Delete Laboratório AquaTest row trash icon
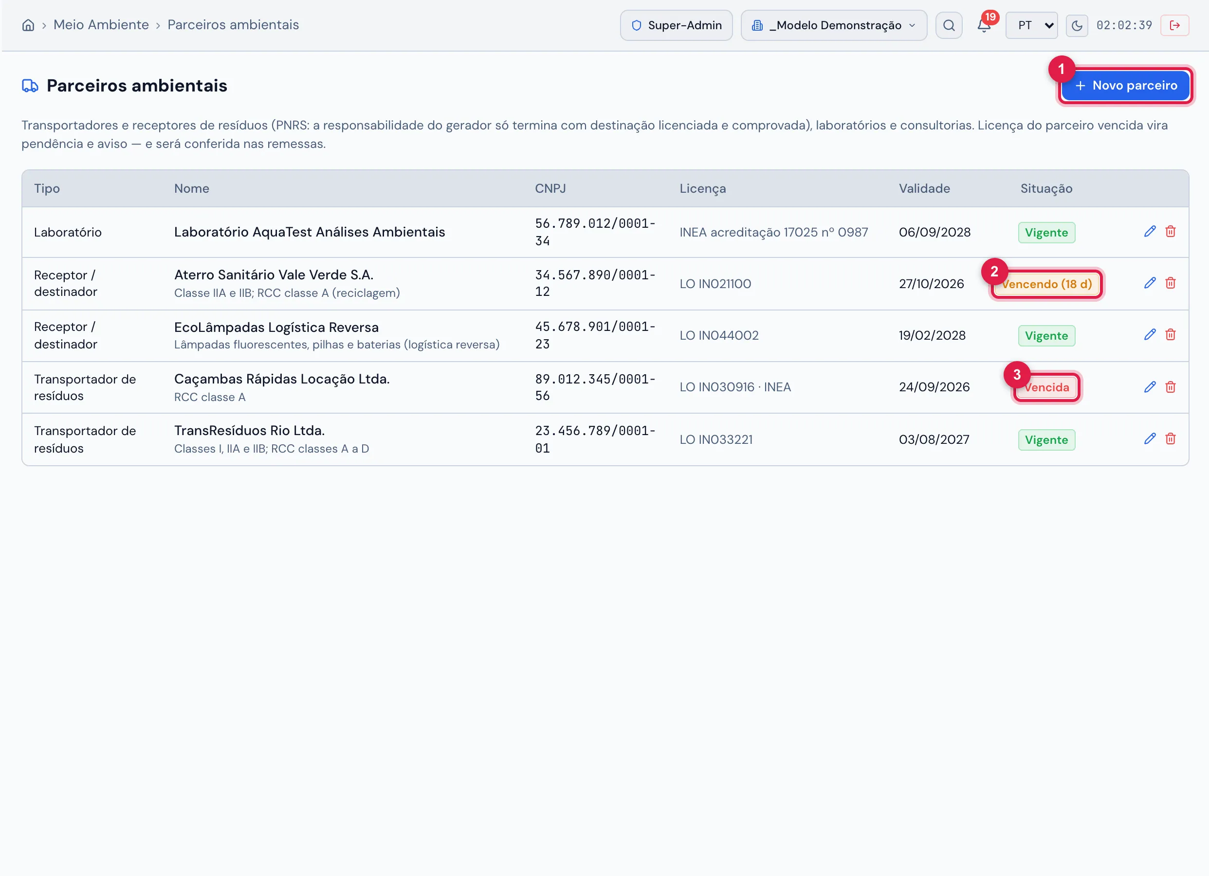Viewport: 1209px width, 876px height. 1170,231
